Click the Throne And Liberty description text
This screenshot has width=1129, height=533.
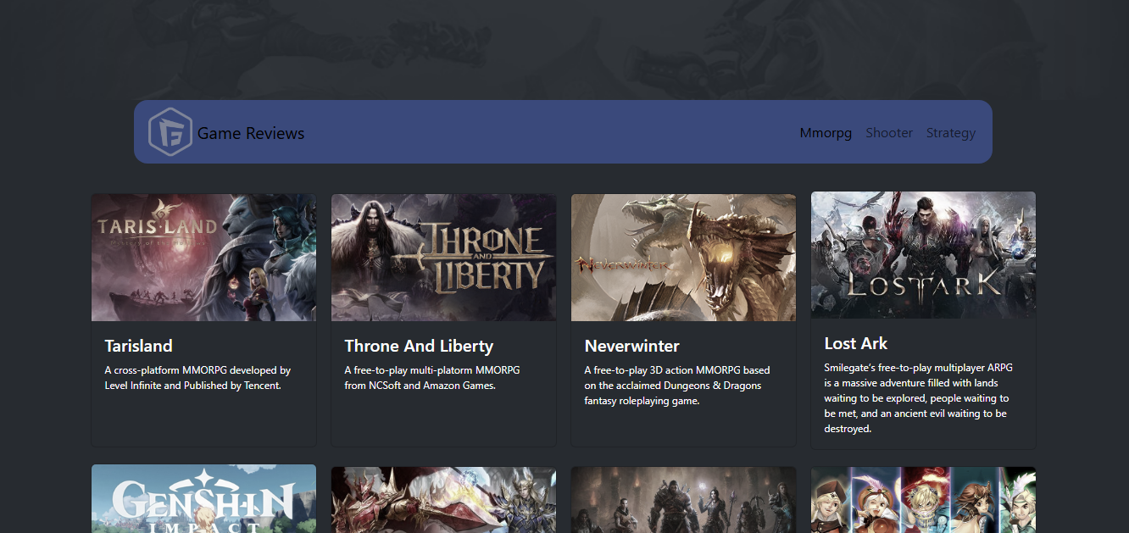[432, 378]
